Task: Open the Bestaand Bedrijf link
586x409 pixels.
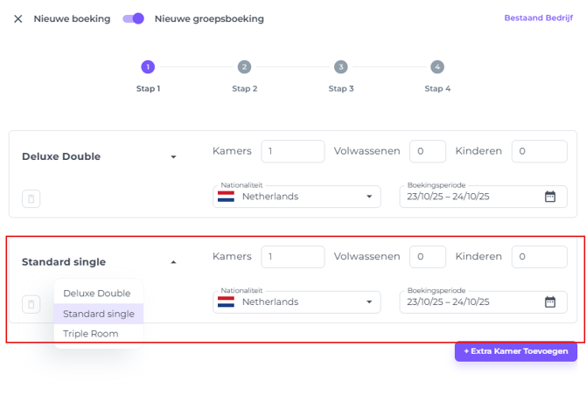Action: (x=539, y=18)
